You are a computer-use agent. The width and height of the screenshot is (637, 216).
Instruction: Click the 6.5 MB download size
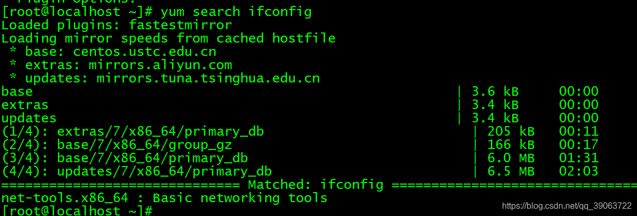[511, 171]
